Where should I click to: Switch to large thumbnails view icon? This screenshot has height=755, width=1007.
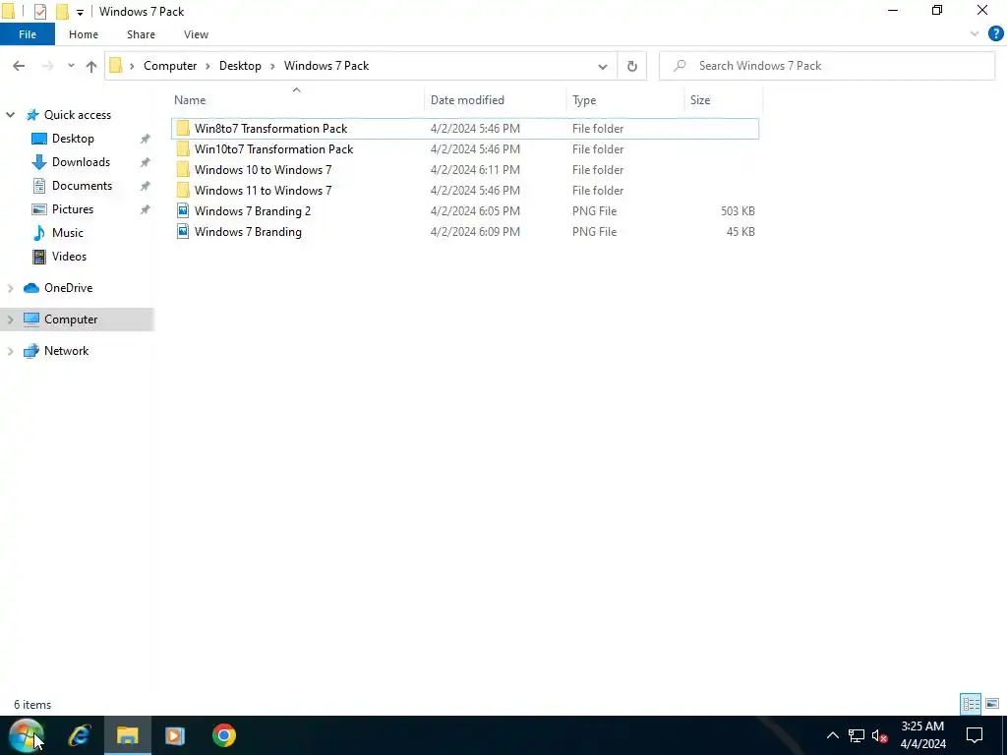tap(991, 704)
